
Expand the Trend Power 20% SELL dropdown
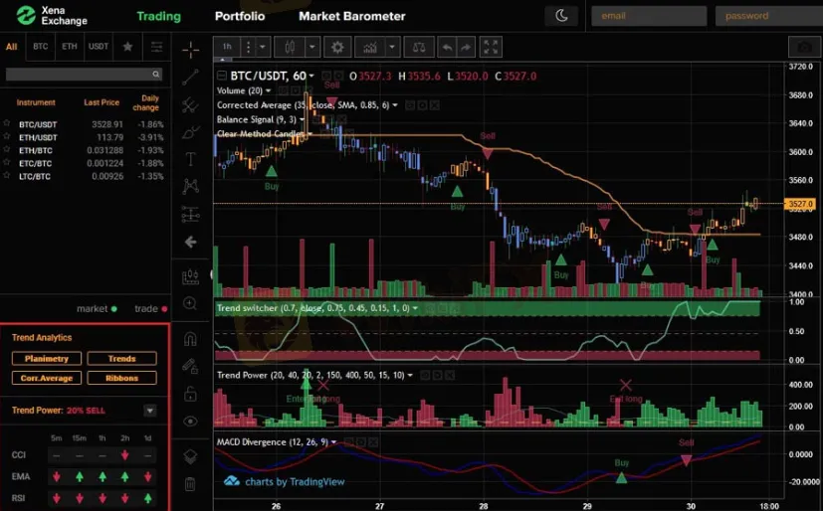click(150, 411)
